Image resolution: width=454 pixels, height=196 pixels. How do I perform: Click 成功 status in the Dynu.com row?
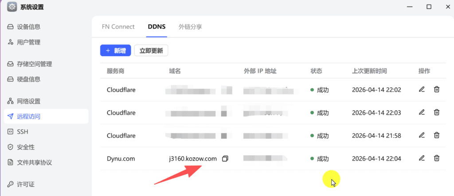tap(323, 159)
